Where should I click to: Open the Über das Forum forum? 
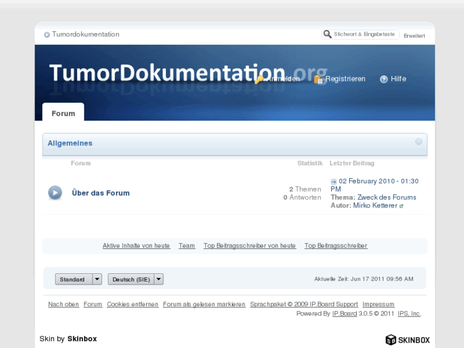point(101,193)
